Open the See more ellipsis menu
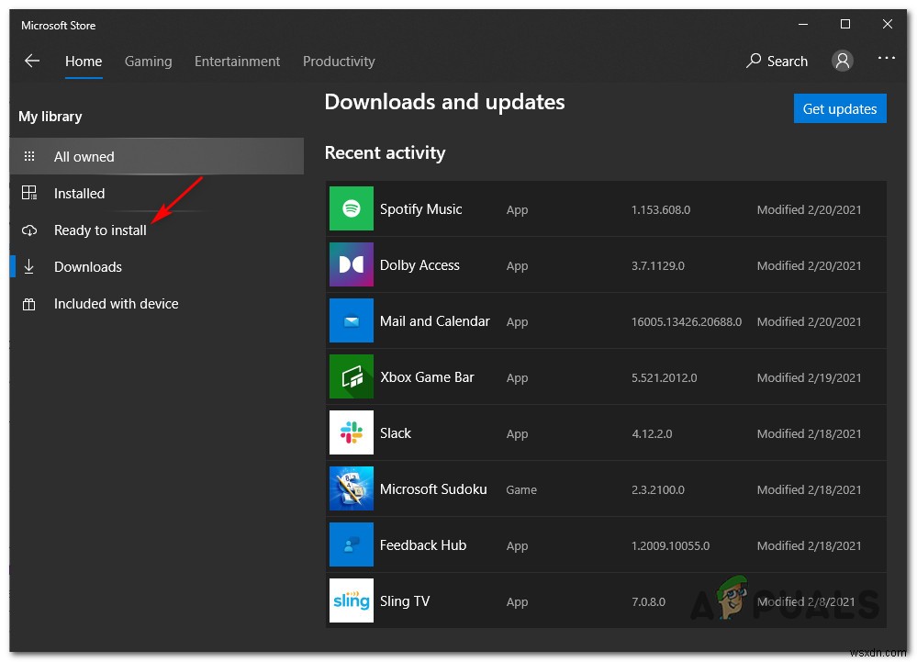The image size is (917, 662). (886, 58)
